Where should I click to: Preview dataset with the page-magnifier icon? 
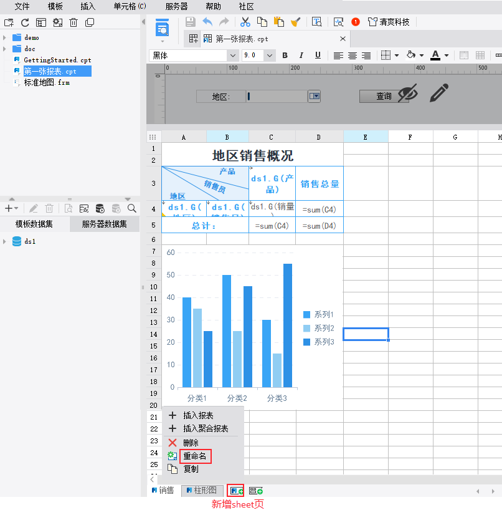coord(69,208)
